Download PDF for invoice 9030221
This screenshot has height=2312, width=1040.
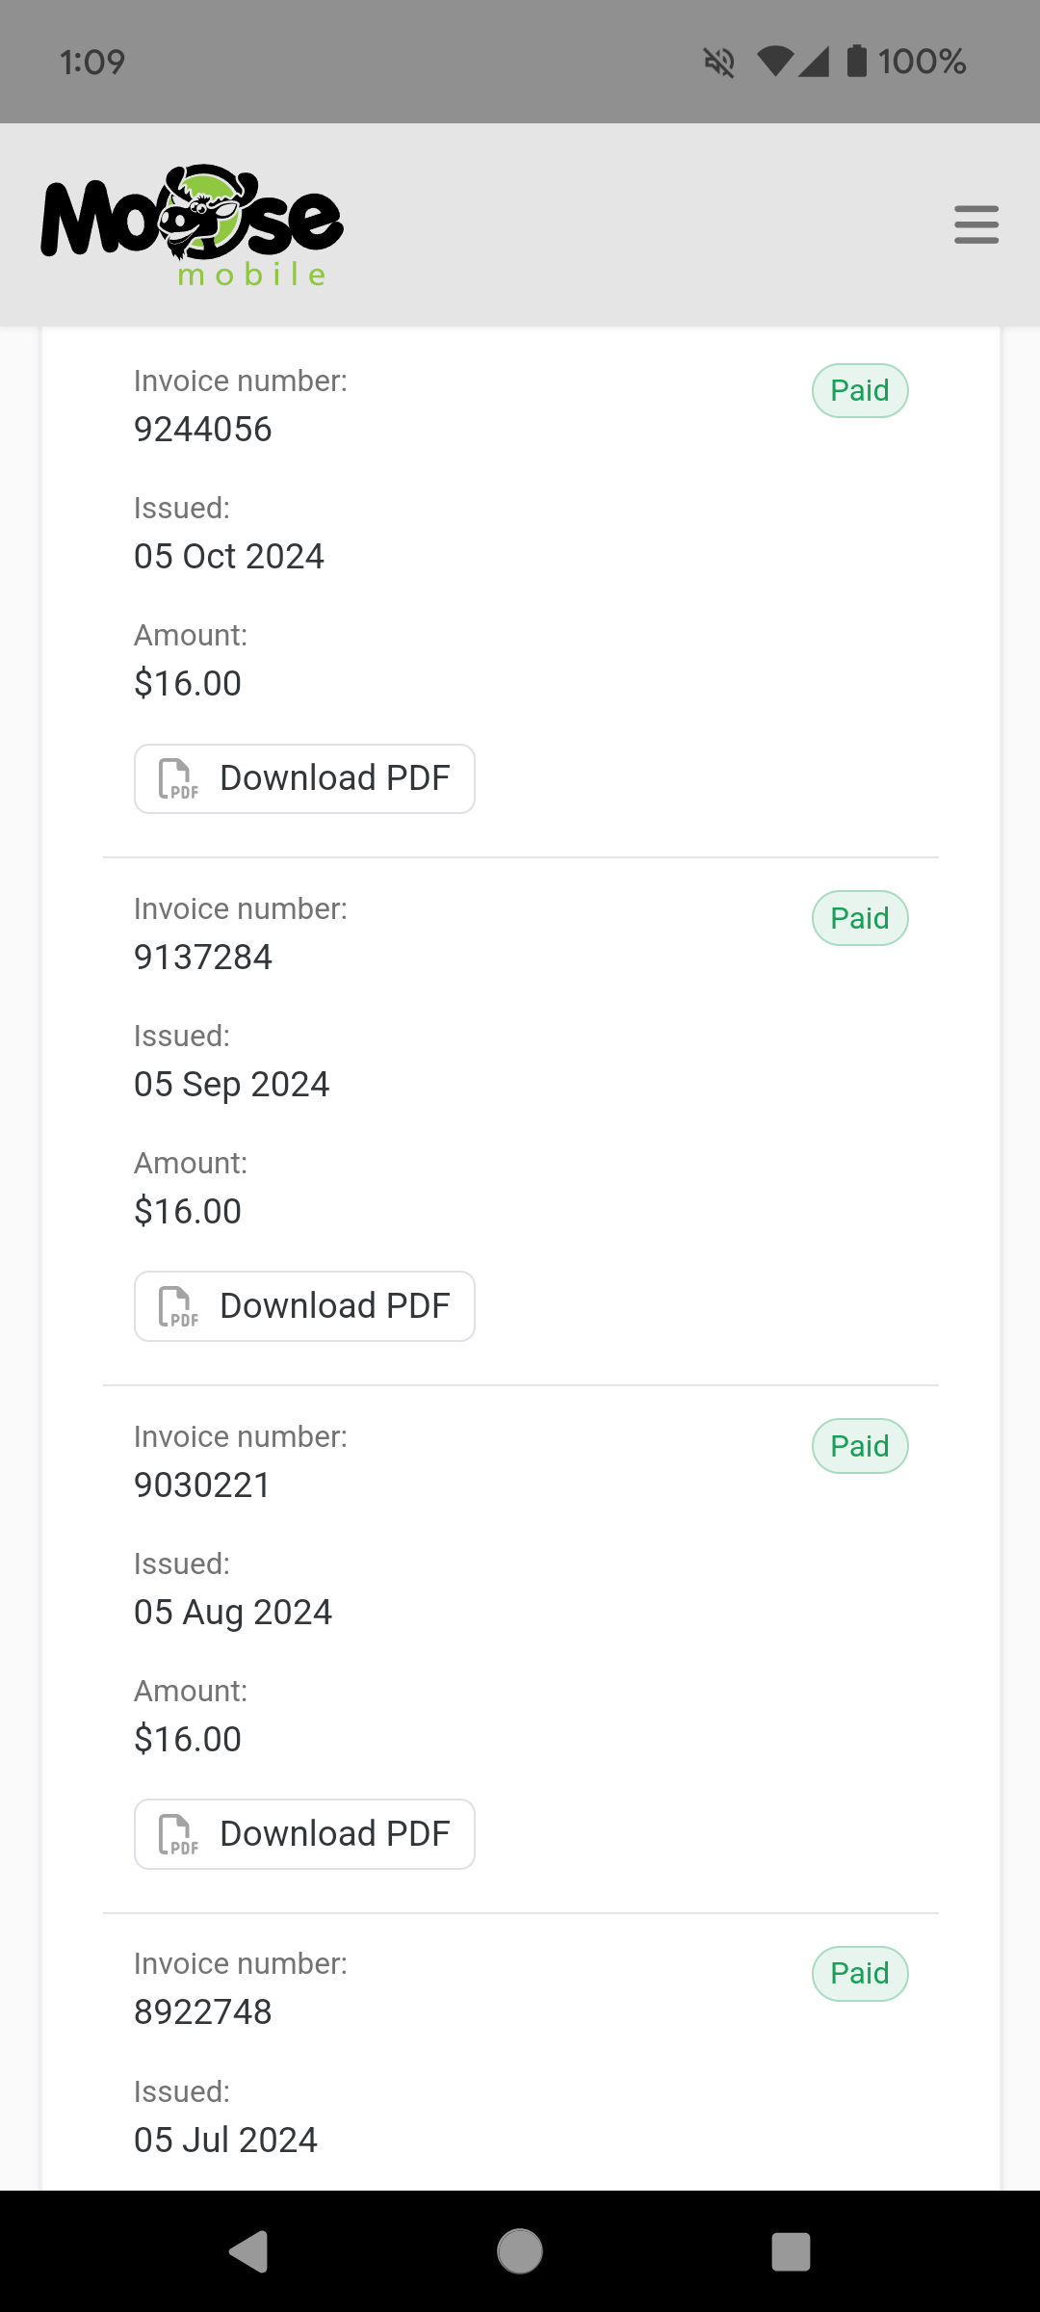[x=304, y=1834]
